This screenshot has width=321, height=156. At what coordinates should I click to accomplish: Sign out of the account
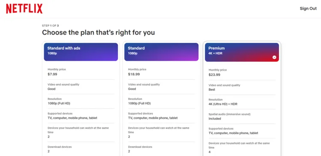click(x=308, y=9)
